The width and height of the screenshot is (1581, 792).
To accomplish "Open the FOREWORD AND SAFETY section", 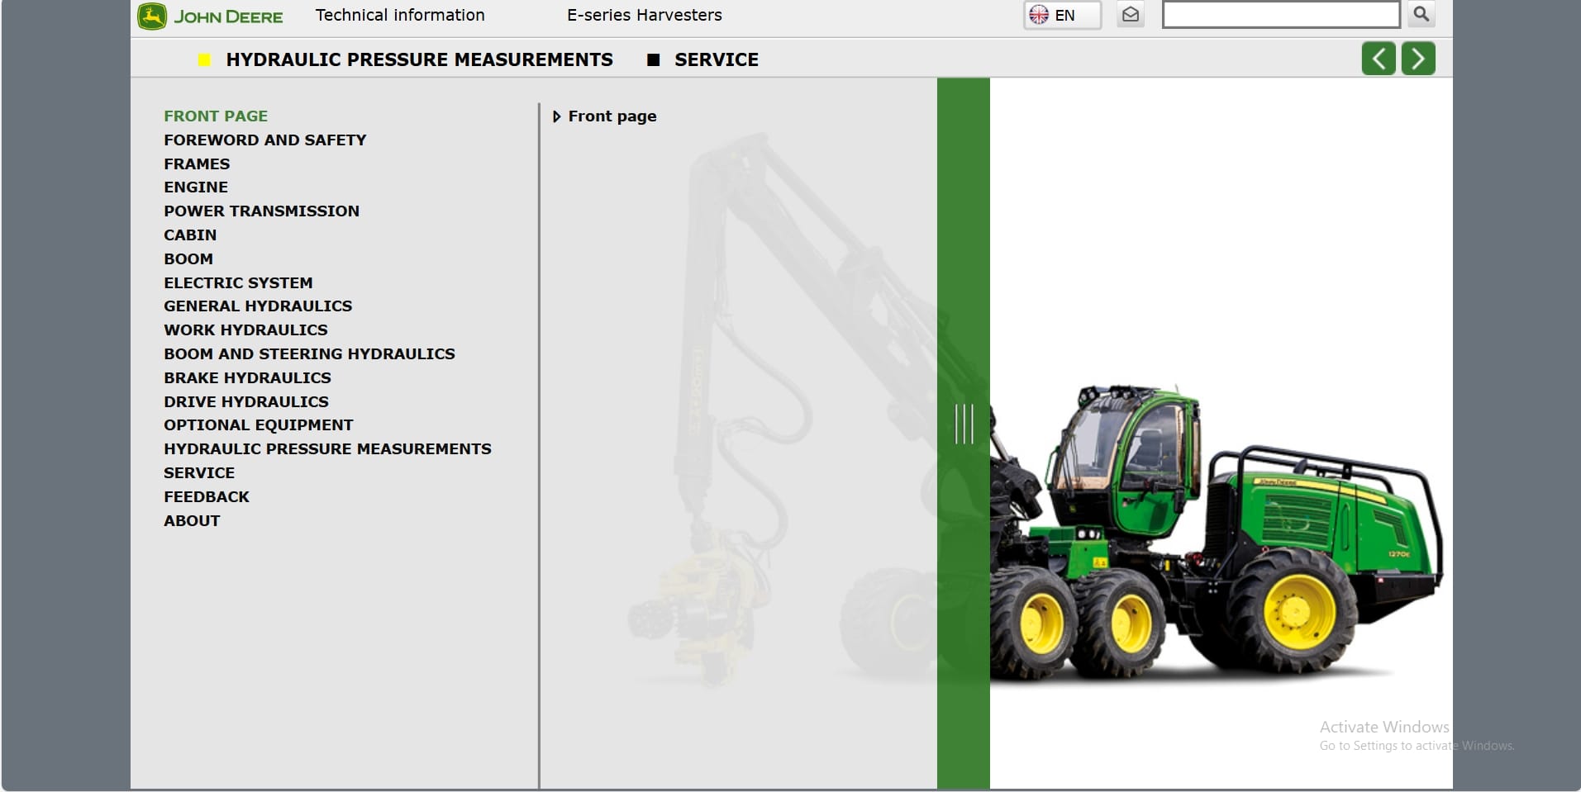I will [264, 140].
